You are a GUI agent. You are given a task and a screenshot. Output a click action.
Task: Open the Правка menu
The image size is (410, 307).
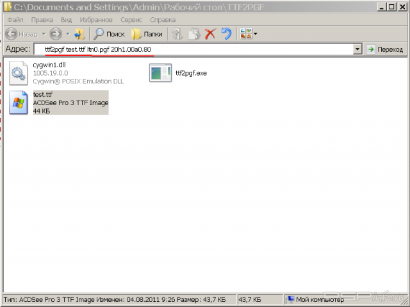click(x=42, y=20)
